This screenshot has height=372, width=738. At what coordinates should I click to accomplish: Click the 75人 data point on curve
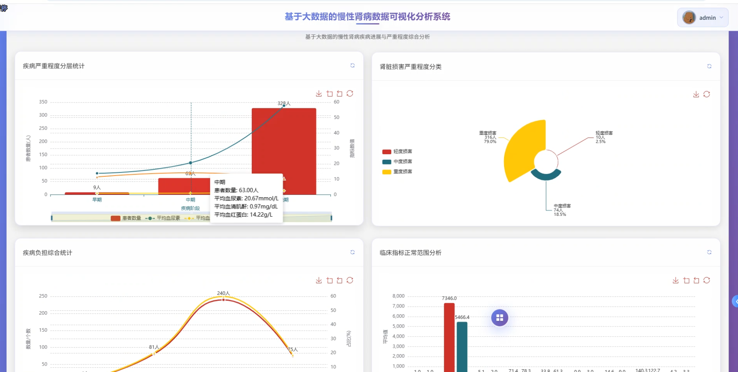click(293, 355)
